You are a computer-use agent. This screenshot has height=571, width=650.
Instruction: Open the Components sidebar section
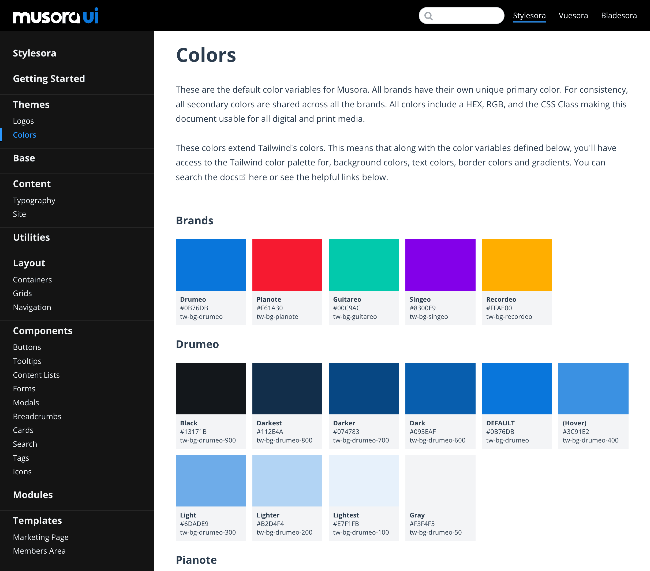click(43, 331)
